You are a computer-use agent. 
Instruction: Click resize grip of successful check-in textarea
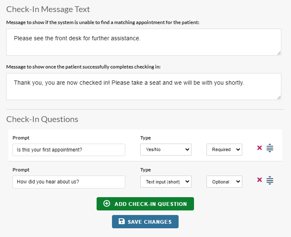click(x=279, y=98)
